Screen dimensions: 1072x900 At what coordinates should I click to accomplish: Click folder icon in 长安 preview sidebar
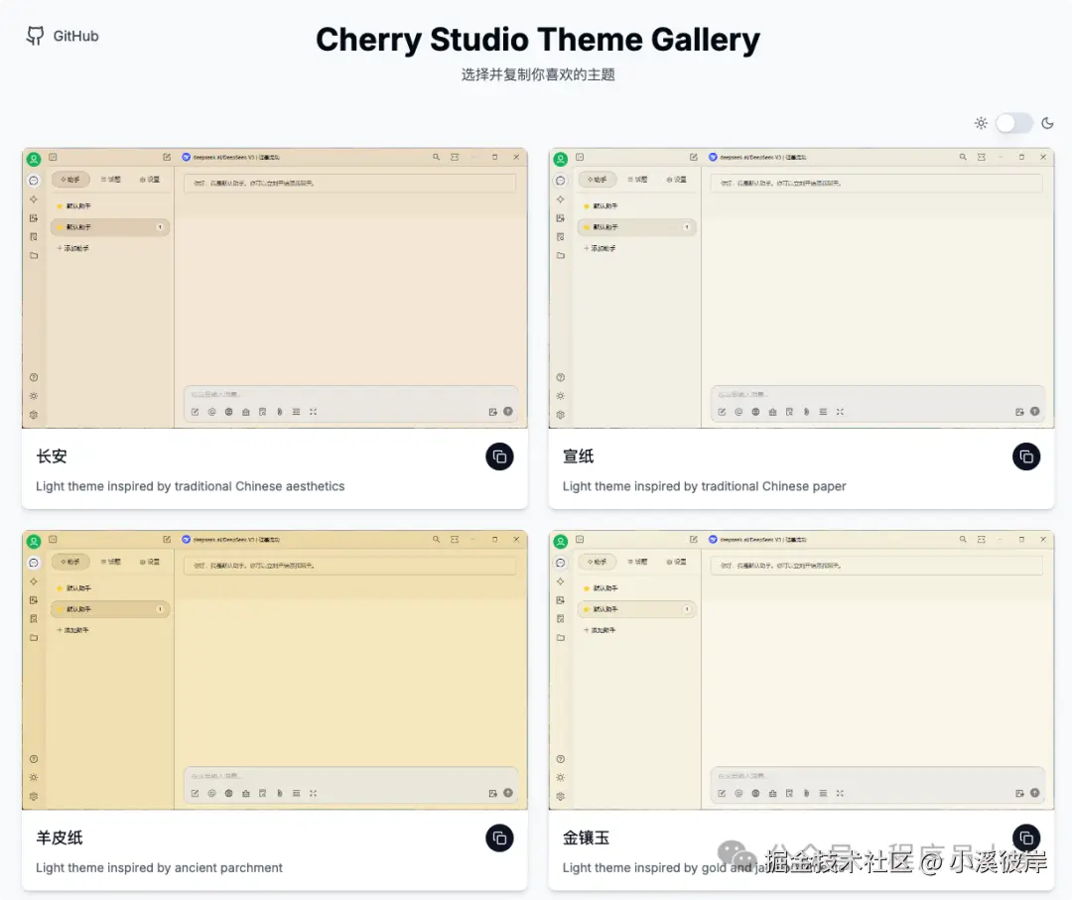click(x=34, y=256)
